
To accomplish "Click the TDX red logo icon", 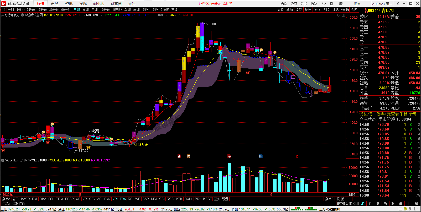I will click(x=3, y=4).
